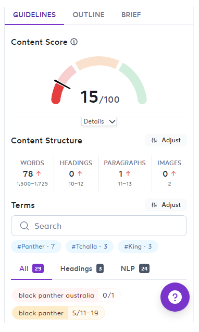Image resolution: width=199 pixels, height=332 pixels.
Task: Select the GUIDELINES tab
Action: click(x=34, y=15)
